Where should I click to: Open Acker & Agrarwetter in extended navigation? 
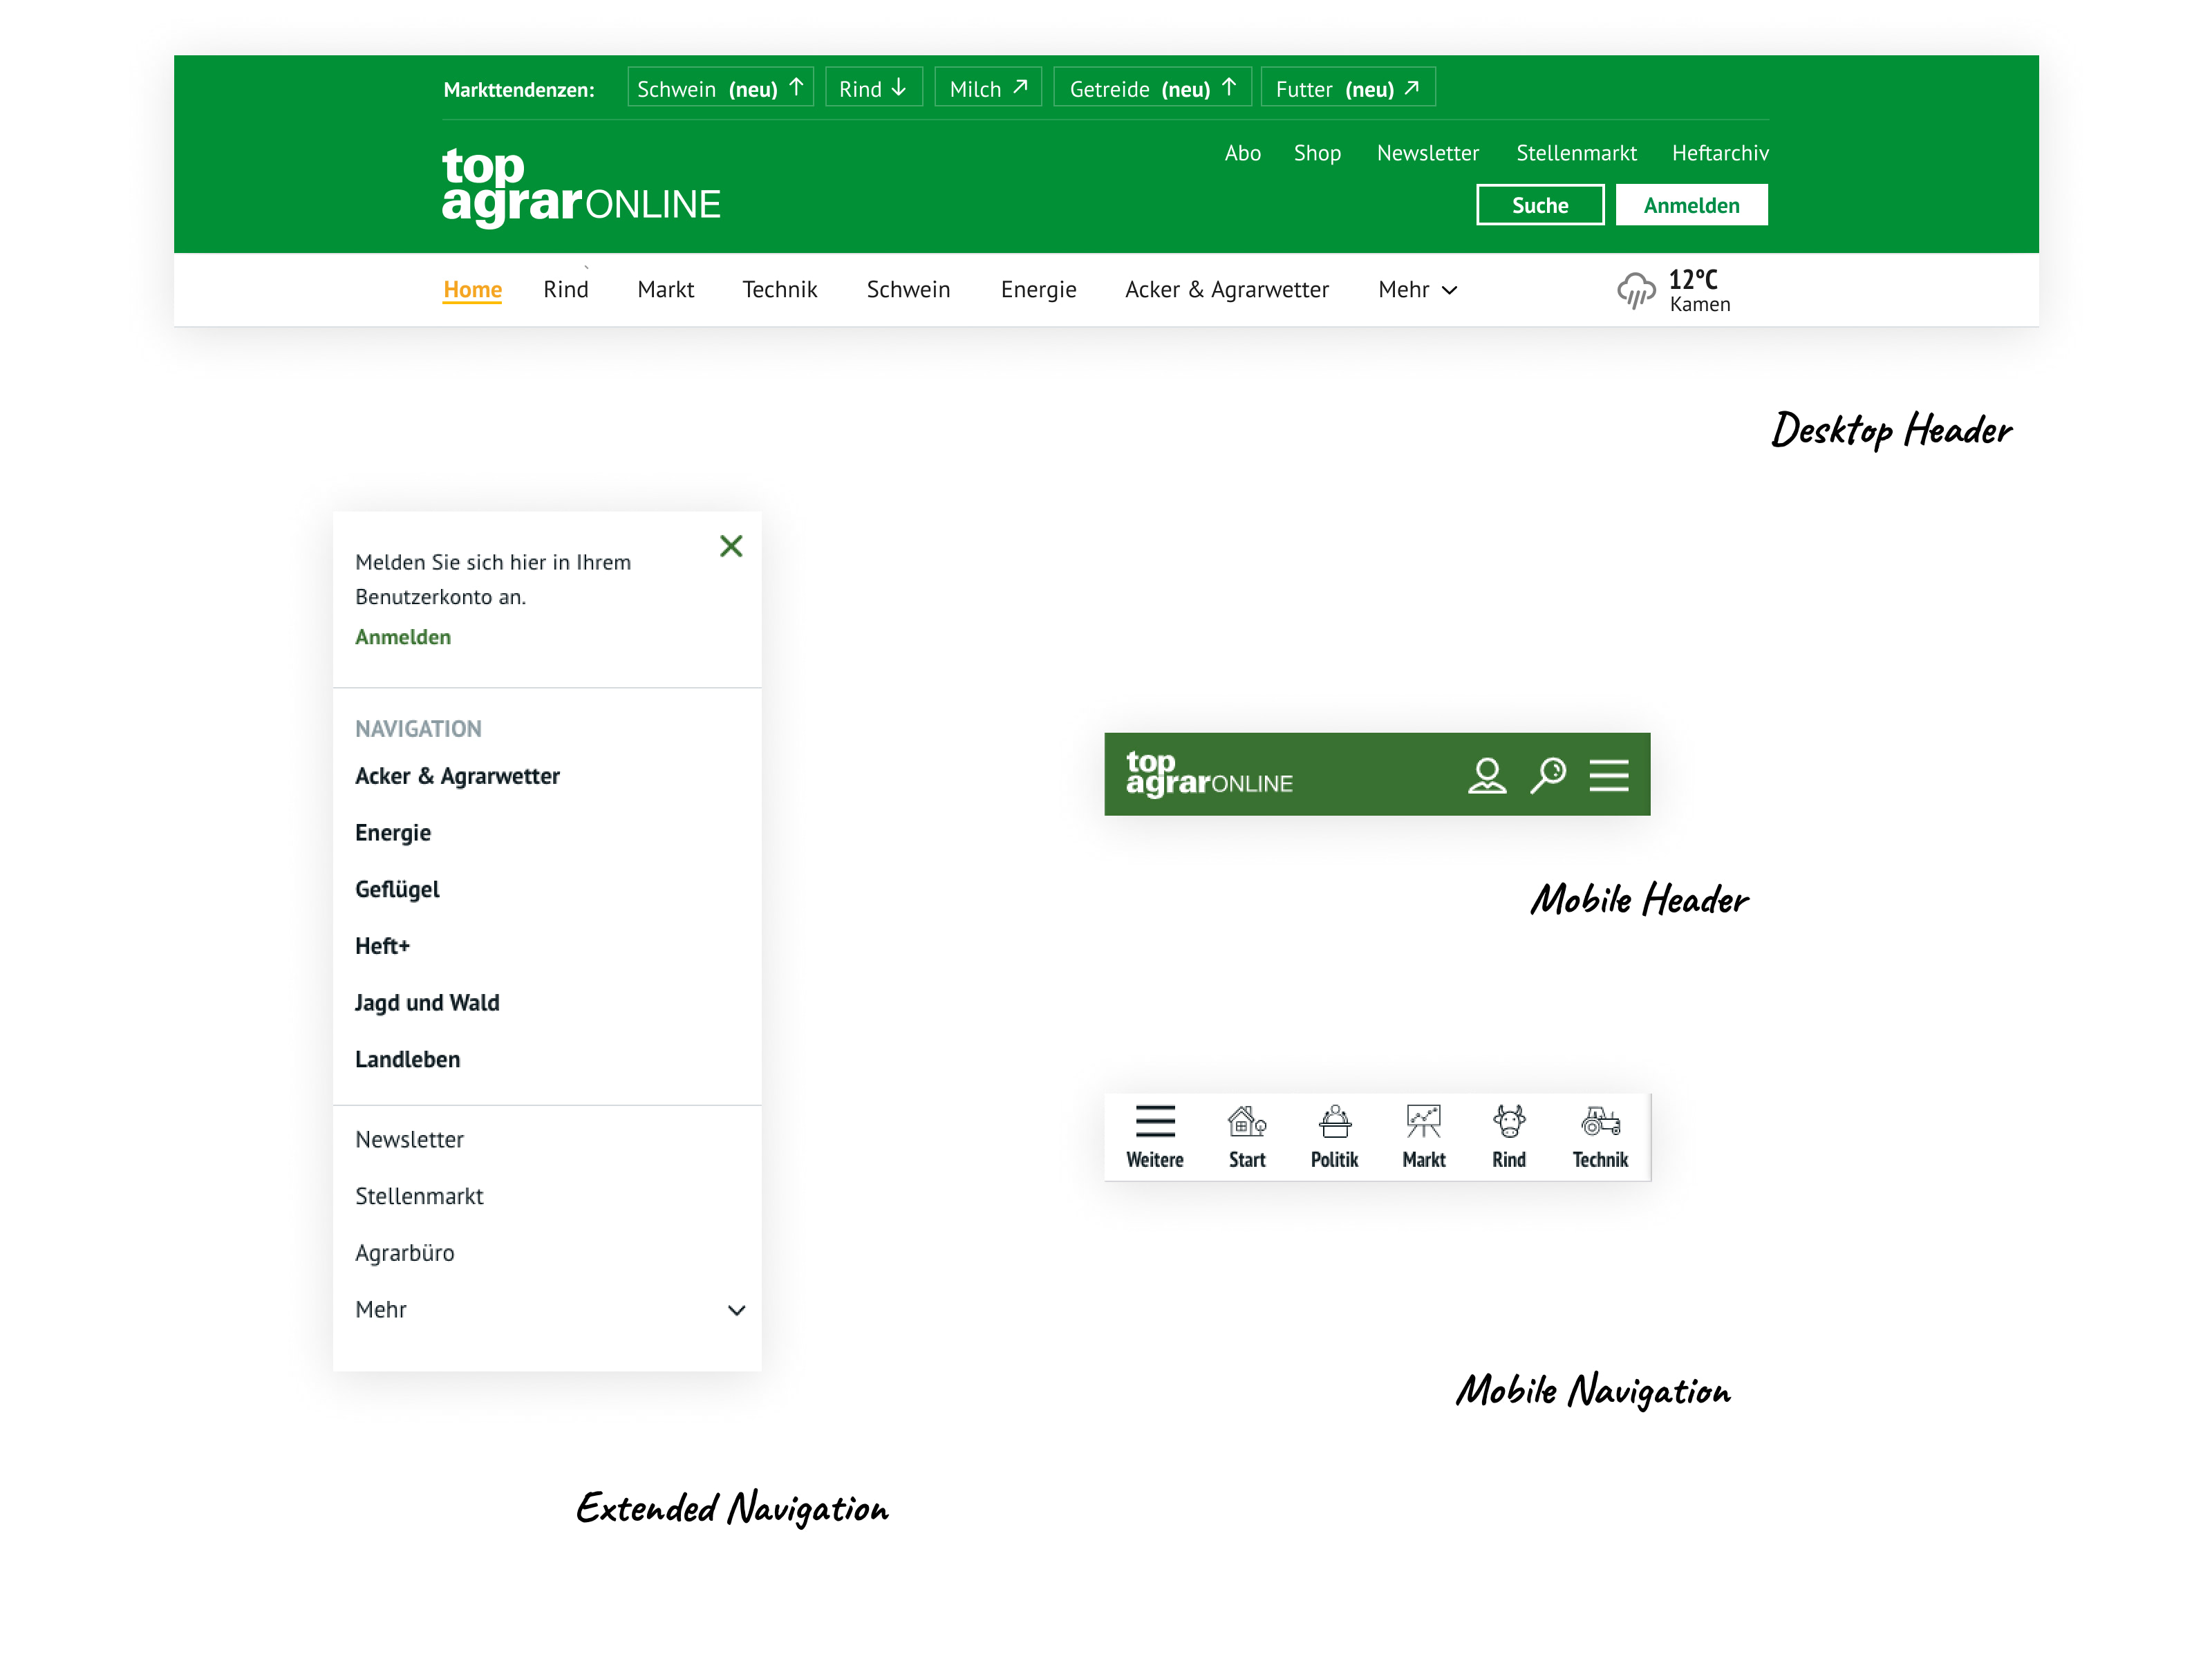457,776
